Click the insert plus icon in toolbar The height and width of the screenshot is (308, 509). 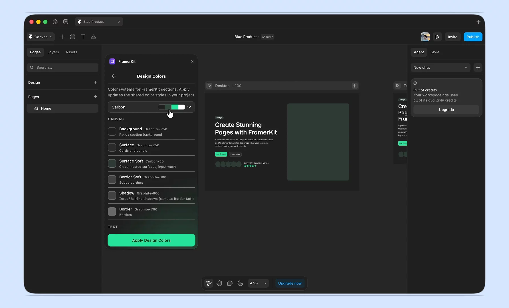coord(62,37)
